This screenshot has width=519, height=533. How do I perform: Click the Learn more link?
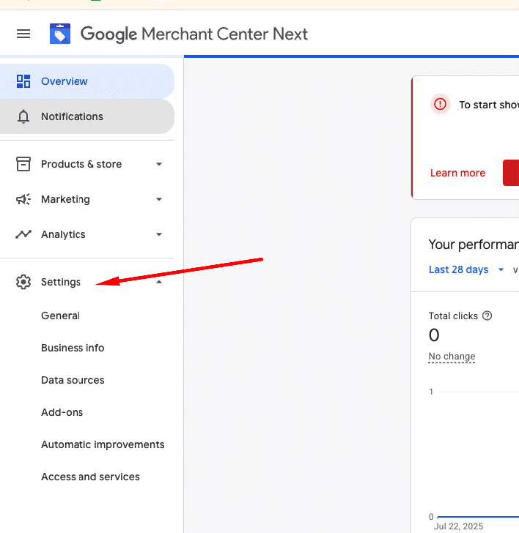[x=457, y=173]
